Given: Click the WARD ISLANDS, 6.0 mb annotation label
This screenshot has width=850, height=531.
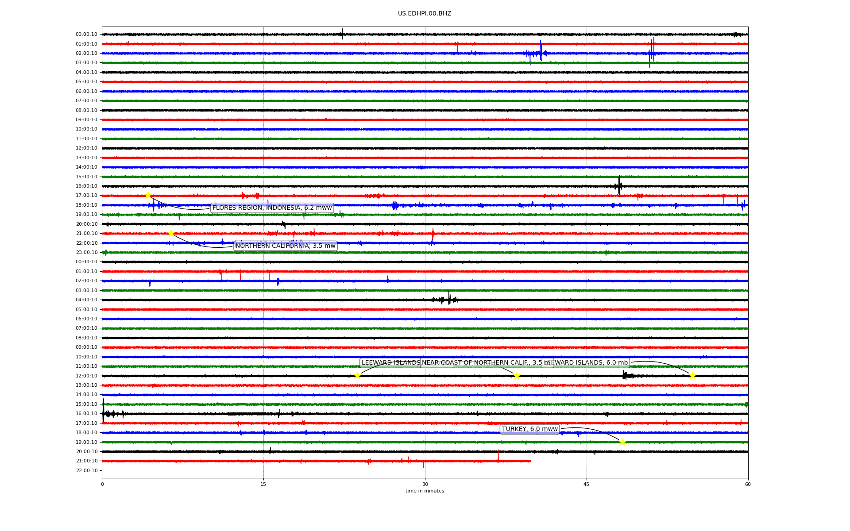Looking at the screenshot, I should (x=591, y=363).
